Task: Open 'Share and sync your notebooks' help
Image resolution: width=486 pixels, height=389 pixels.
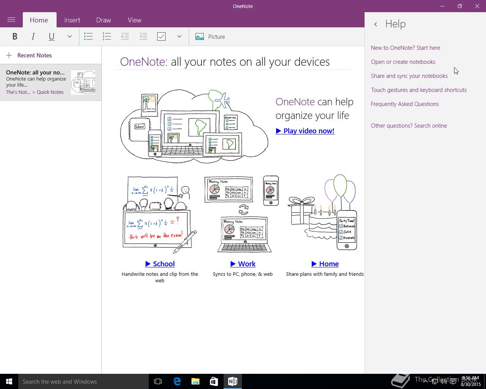Action: (x=409, y=76)
